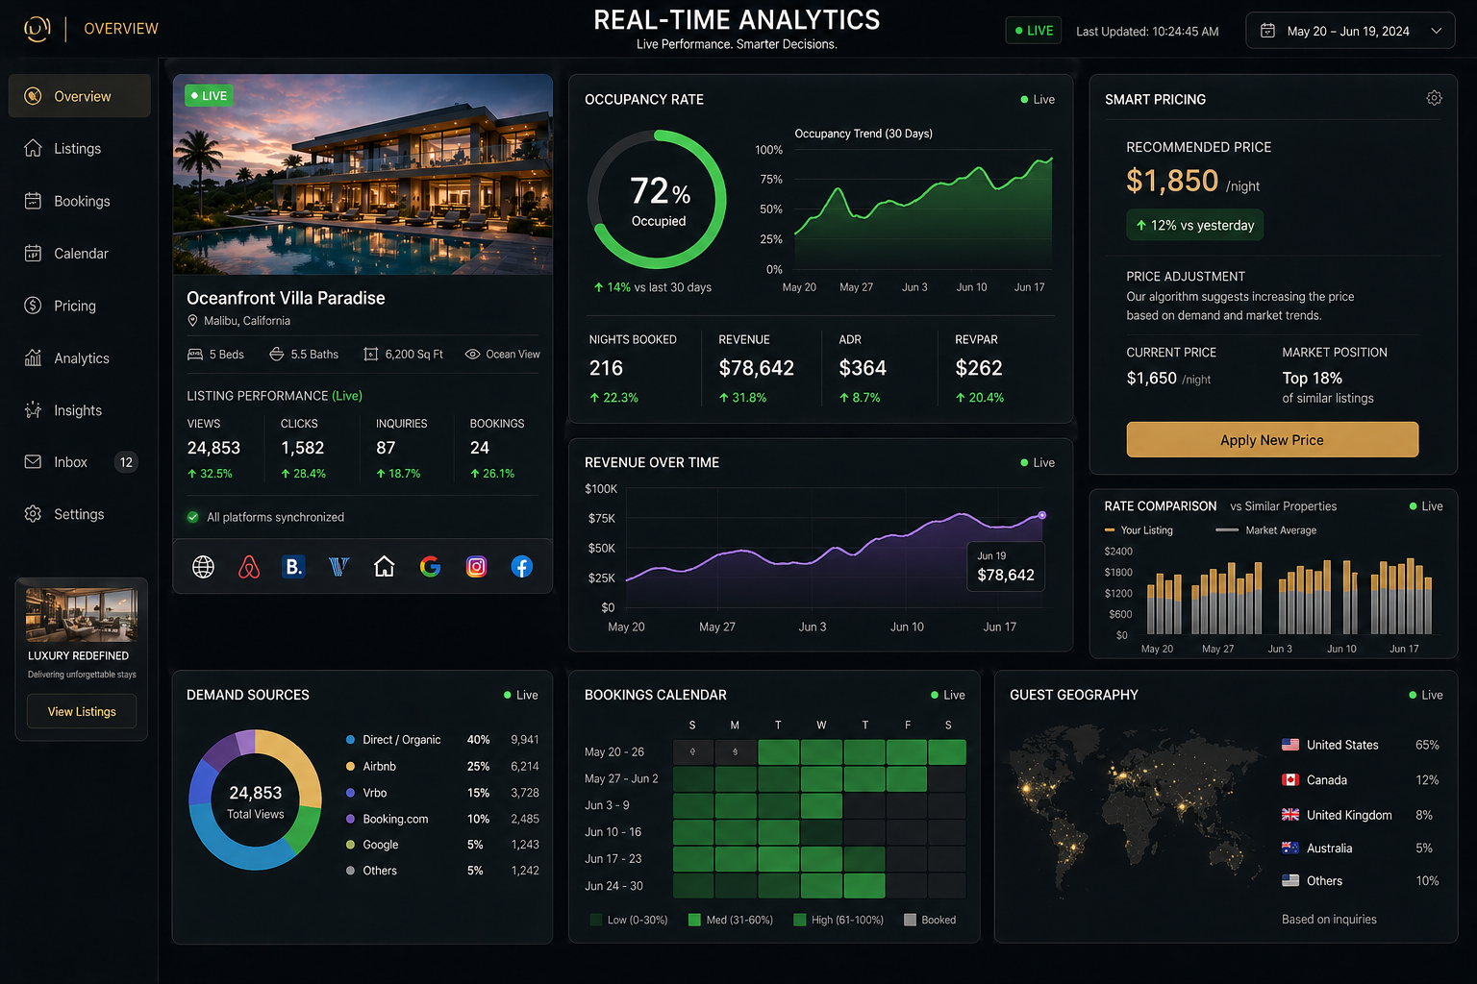Click the Instagram platform icon

476,567
